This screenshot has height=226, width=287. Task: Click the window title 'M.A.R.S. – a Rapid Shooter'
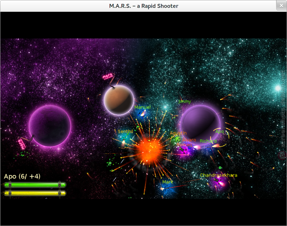144,6
